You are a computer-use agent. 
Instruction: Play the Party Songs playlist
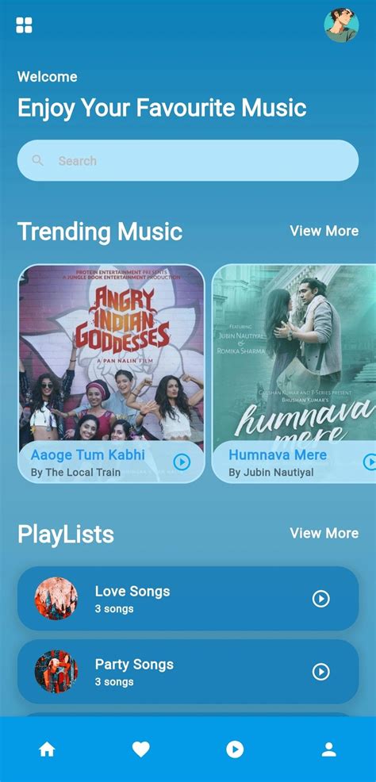click(x=320, y=672)
